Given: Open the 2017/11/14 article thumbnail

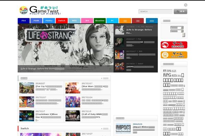Looking at the screenshot, I should [x=73, y=102].
